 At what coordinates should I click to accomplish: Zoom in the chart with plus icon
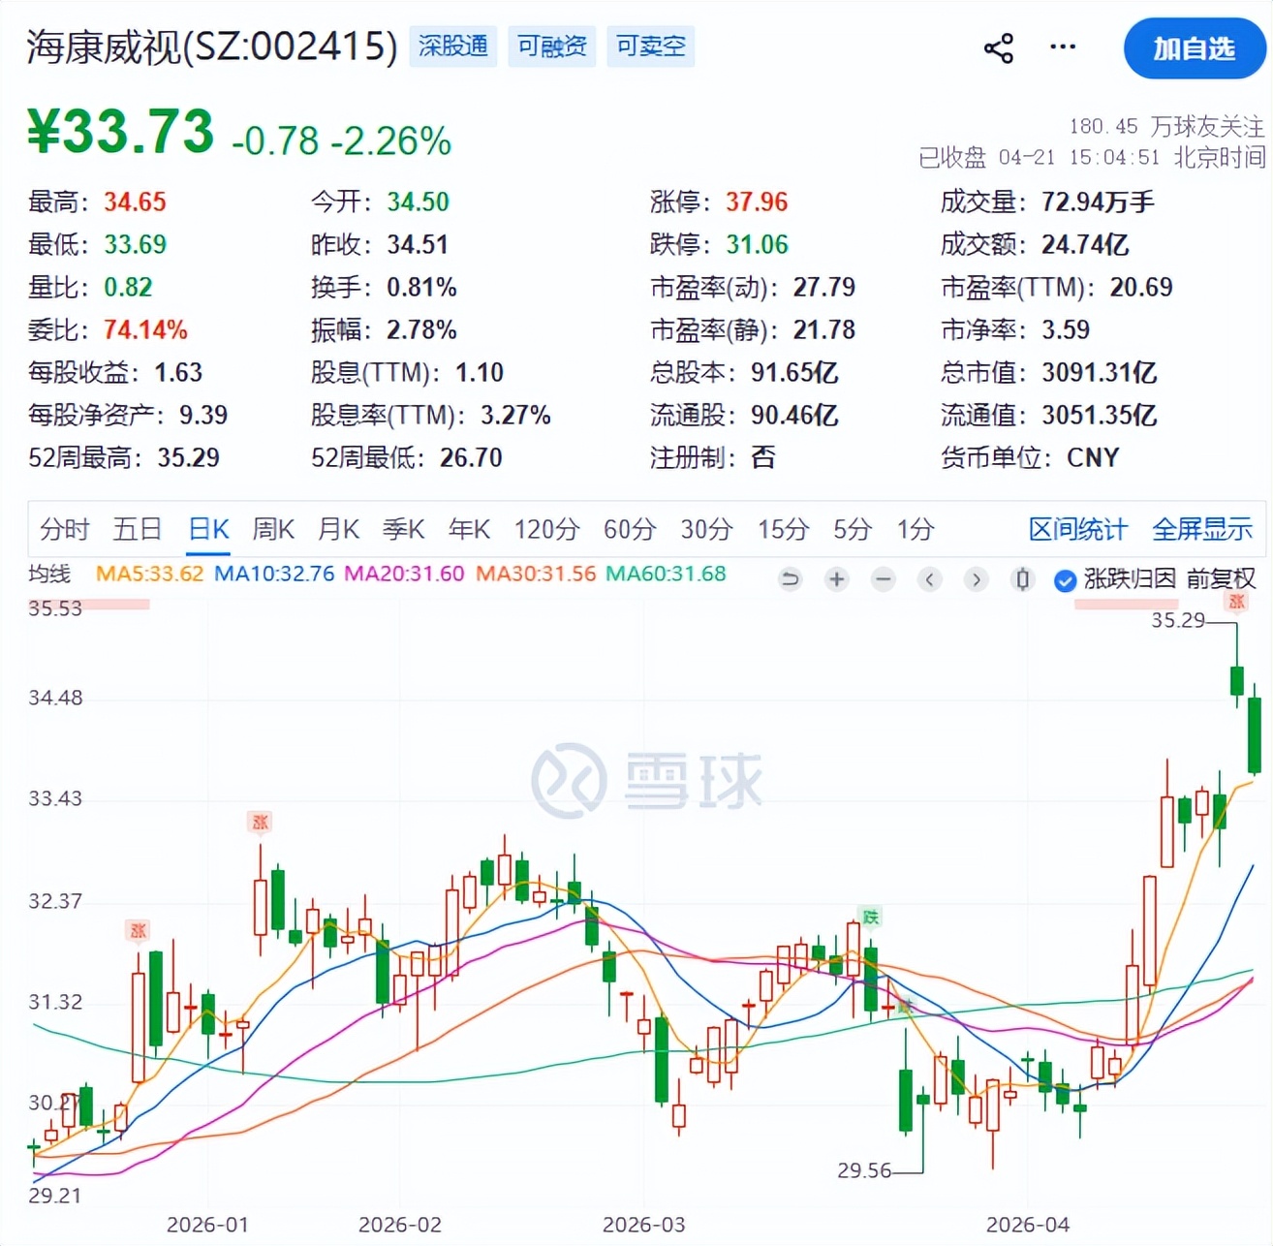(836, 579)
